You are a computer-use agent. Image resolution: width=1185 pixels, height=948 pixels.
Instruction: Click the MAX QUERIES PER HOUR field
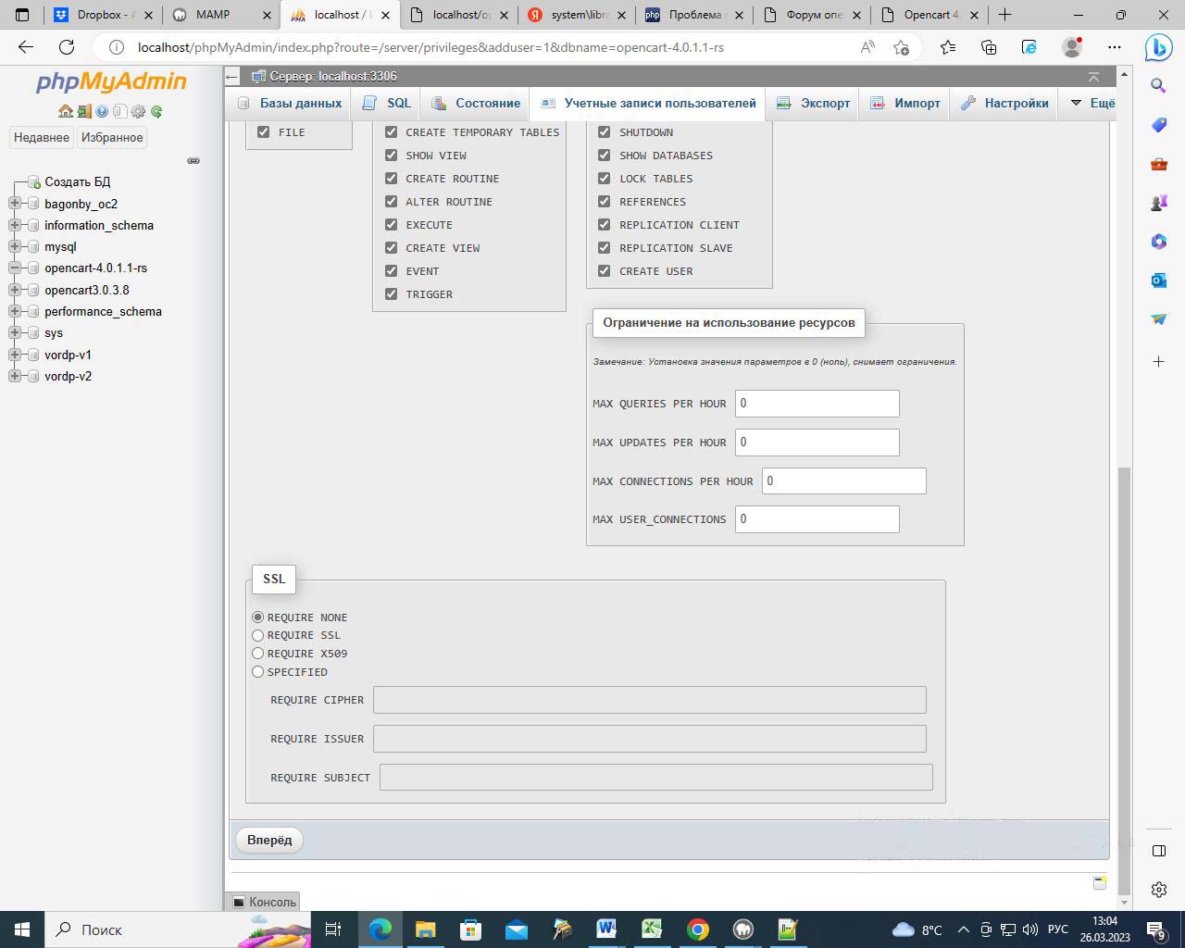click(x=817, y=404)
